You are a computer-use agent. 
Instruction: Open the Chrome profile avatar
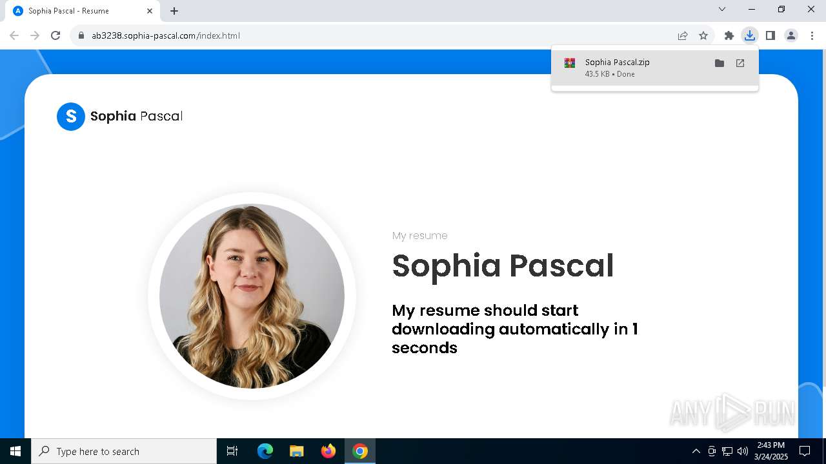coord(791,35)
